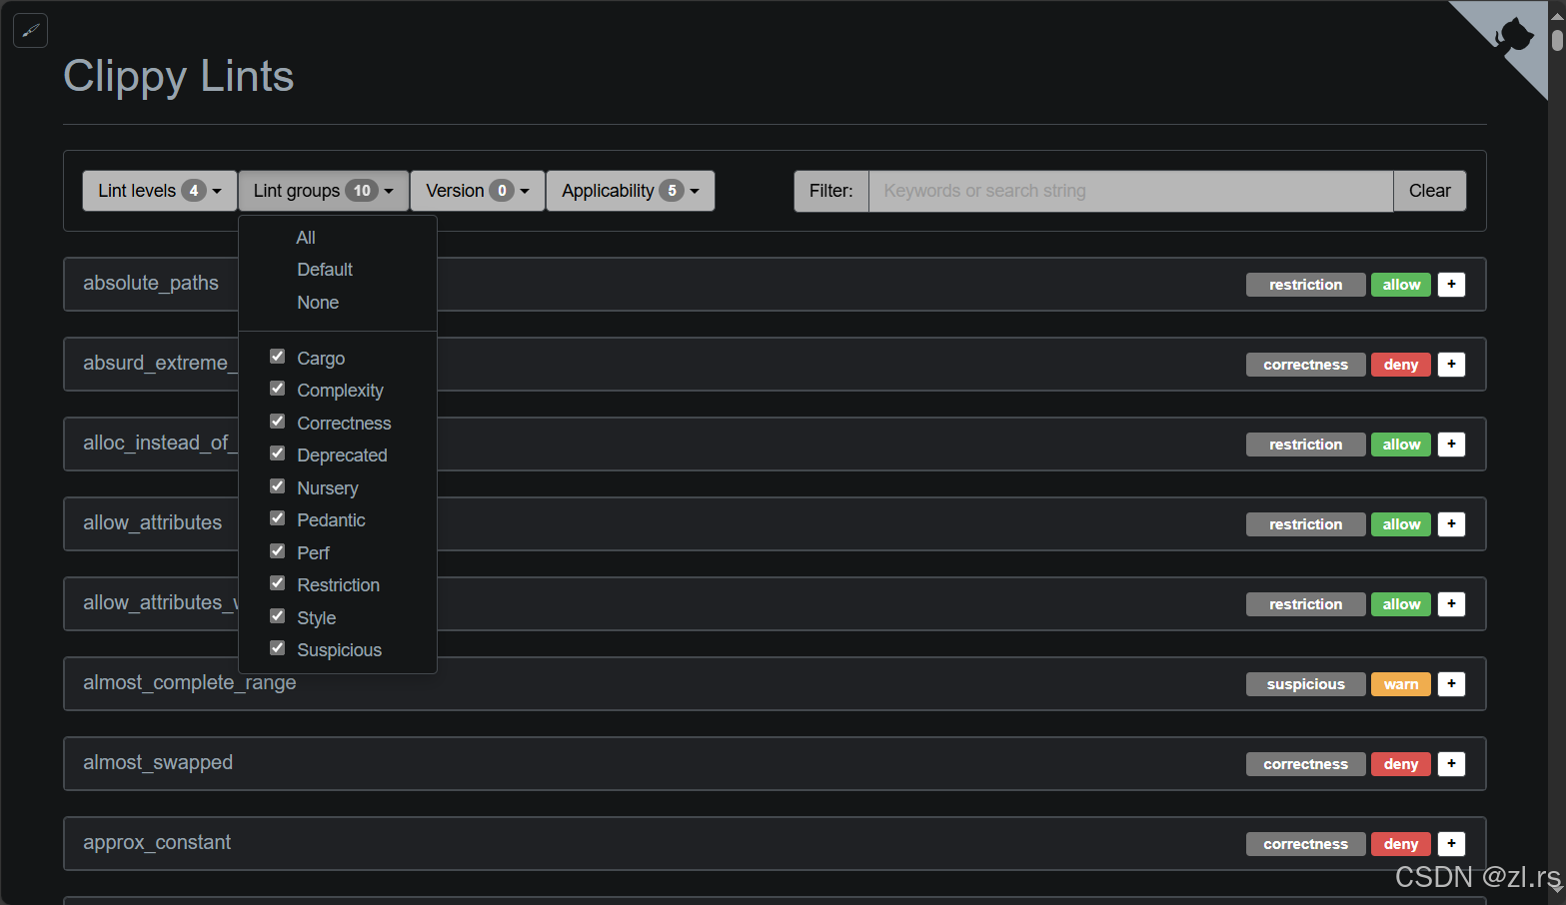Expand absurd_extreme row with plus button
The image size is (1566, 905).
point(1451,365)
